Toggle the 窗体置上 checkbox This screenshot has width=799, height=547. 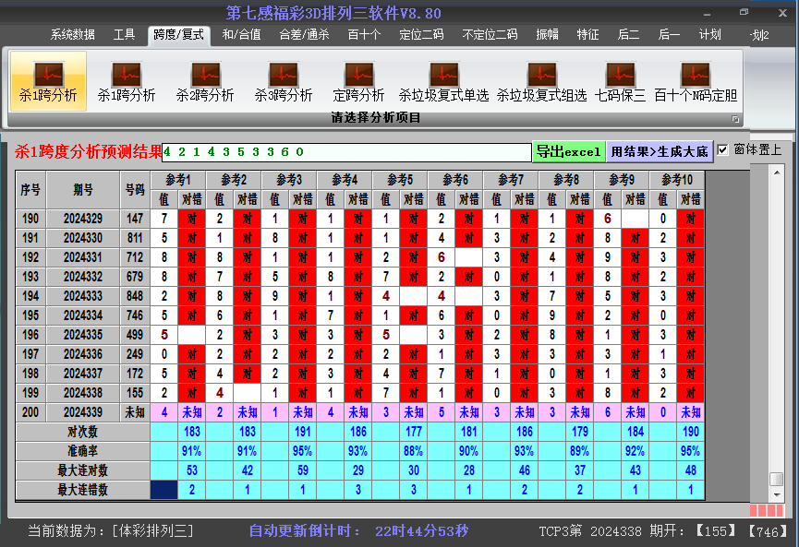722,150
